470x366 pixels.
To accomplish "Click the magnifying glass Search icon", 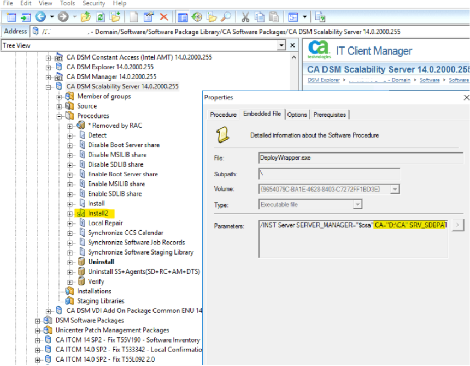I will pyautogui.click(x=225, y=17).
